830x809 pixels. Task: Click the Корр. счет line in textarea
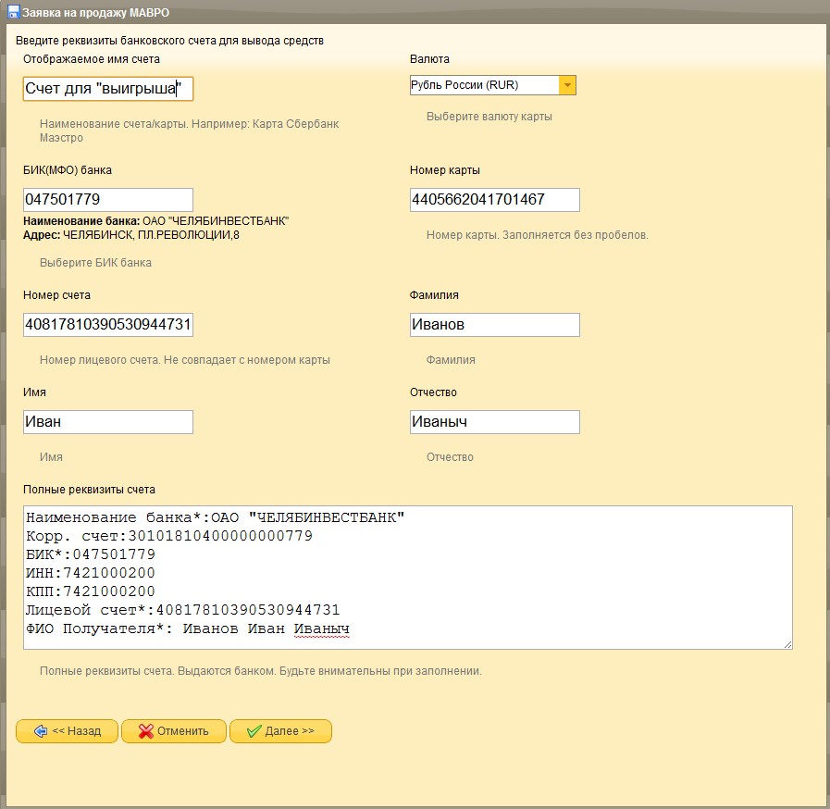coord(169,536)
